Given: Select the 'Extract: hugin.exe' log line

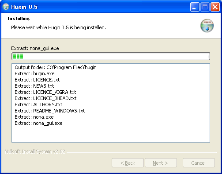Looking at the screenshot, I should click(x=34, y=73).
